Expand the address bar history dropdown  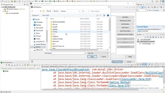tap(79, 11)
